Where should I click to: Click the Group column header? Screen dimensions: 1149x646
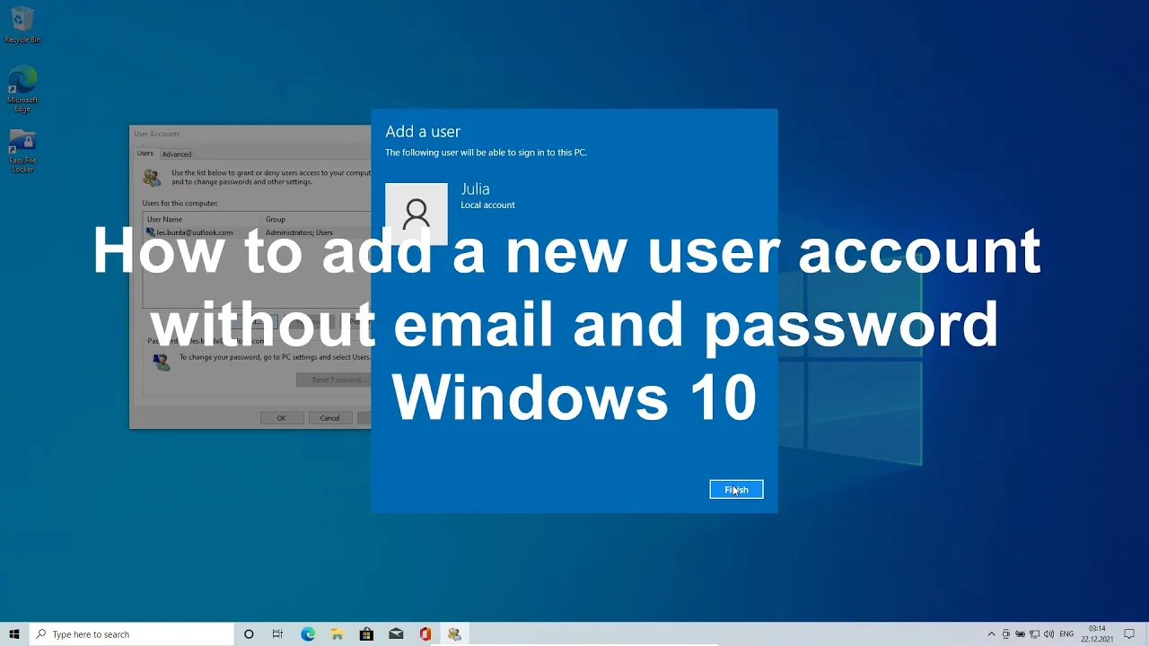[x=316, y=219]
